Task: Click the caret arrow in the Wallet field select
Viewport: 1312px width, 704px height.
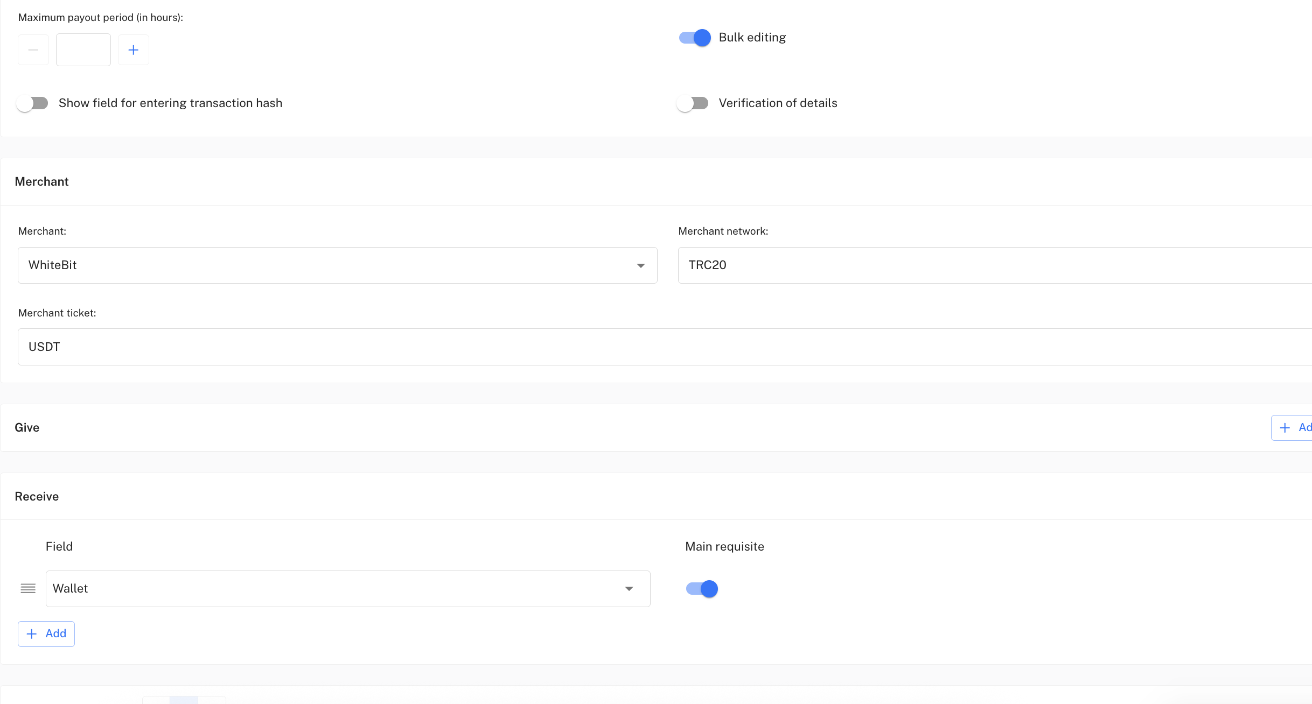Action: (629, 589)
